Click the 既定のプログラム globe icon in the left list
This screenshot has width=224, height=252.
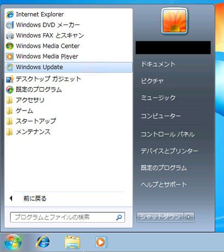pos(10,90)
